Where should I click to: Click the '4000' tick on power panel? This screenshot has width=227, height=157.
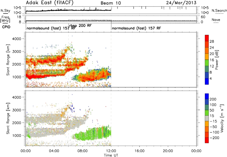(17, 39)
